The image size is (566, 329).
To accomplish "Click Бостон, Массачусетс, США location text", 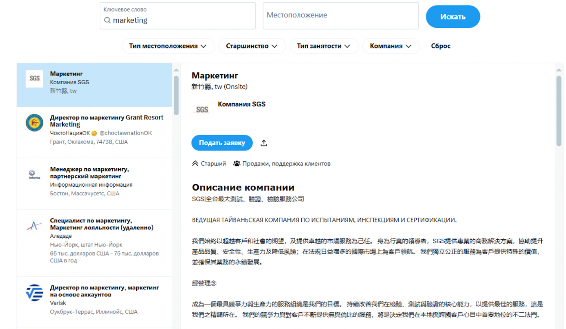I will [85, 193].
